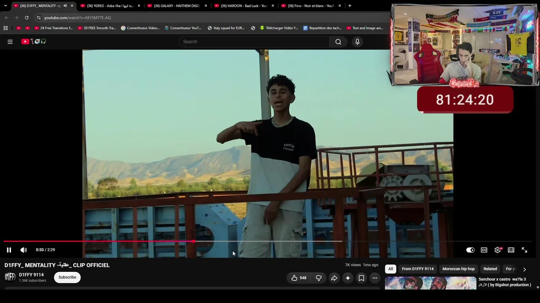This screenshot has width=540, height=303.
Task: Open the 5anchour x castro video thumbnail
Action: pyautogui.click(x=431, y=283)
